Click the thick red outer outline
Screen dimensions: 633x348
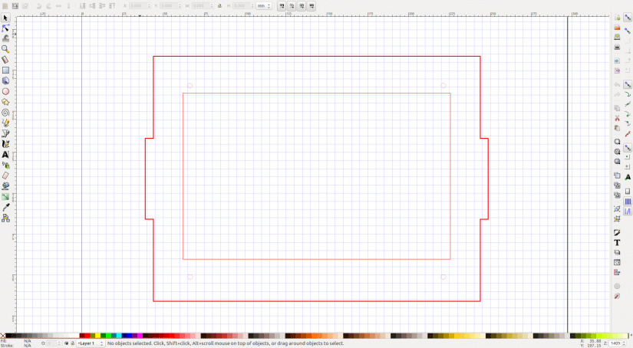pyautogui.click(x=317, y=57)
